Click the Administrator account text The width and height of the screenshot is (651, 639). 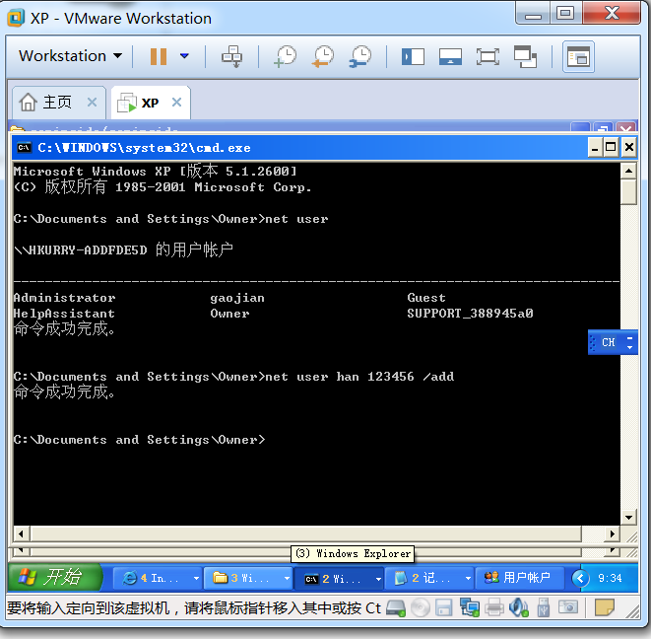[x=64, y=298]
